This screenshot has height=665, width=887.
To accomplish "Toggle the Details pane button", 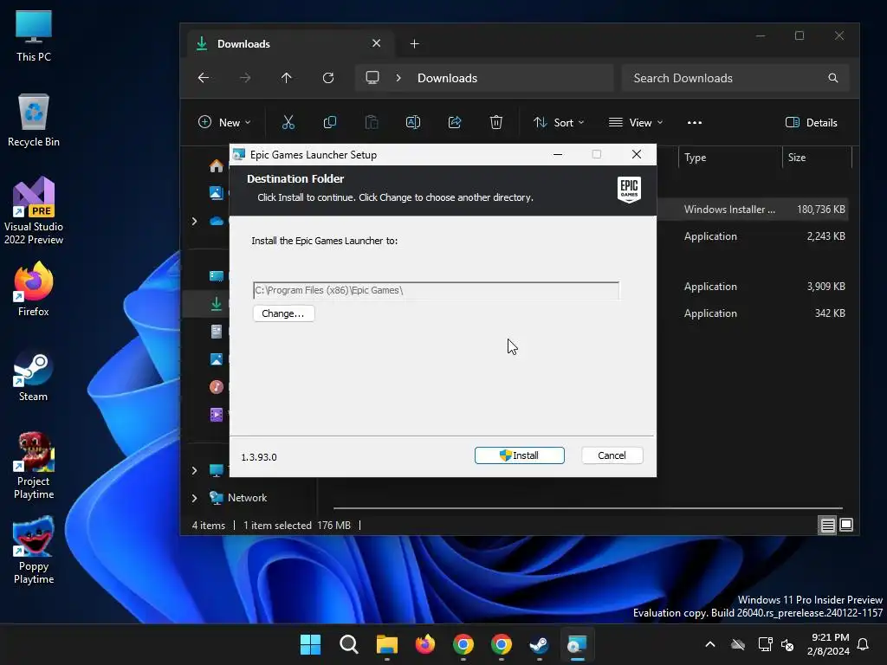I will tap(811, 122).
